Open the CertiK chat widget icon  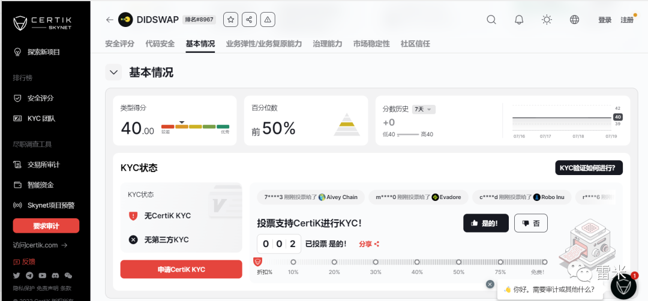(x=623, y=286)
